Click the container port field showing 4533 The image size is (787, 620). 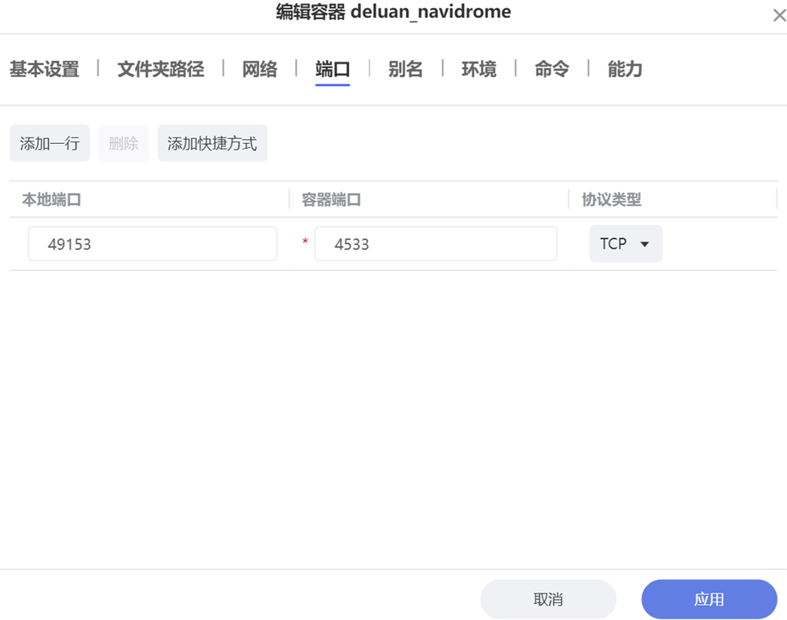point(435,244)
